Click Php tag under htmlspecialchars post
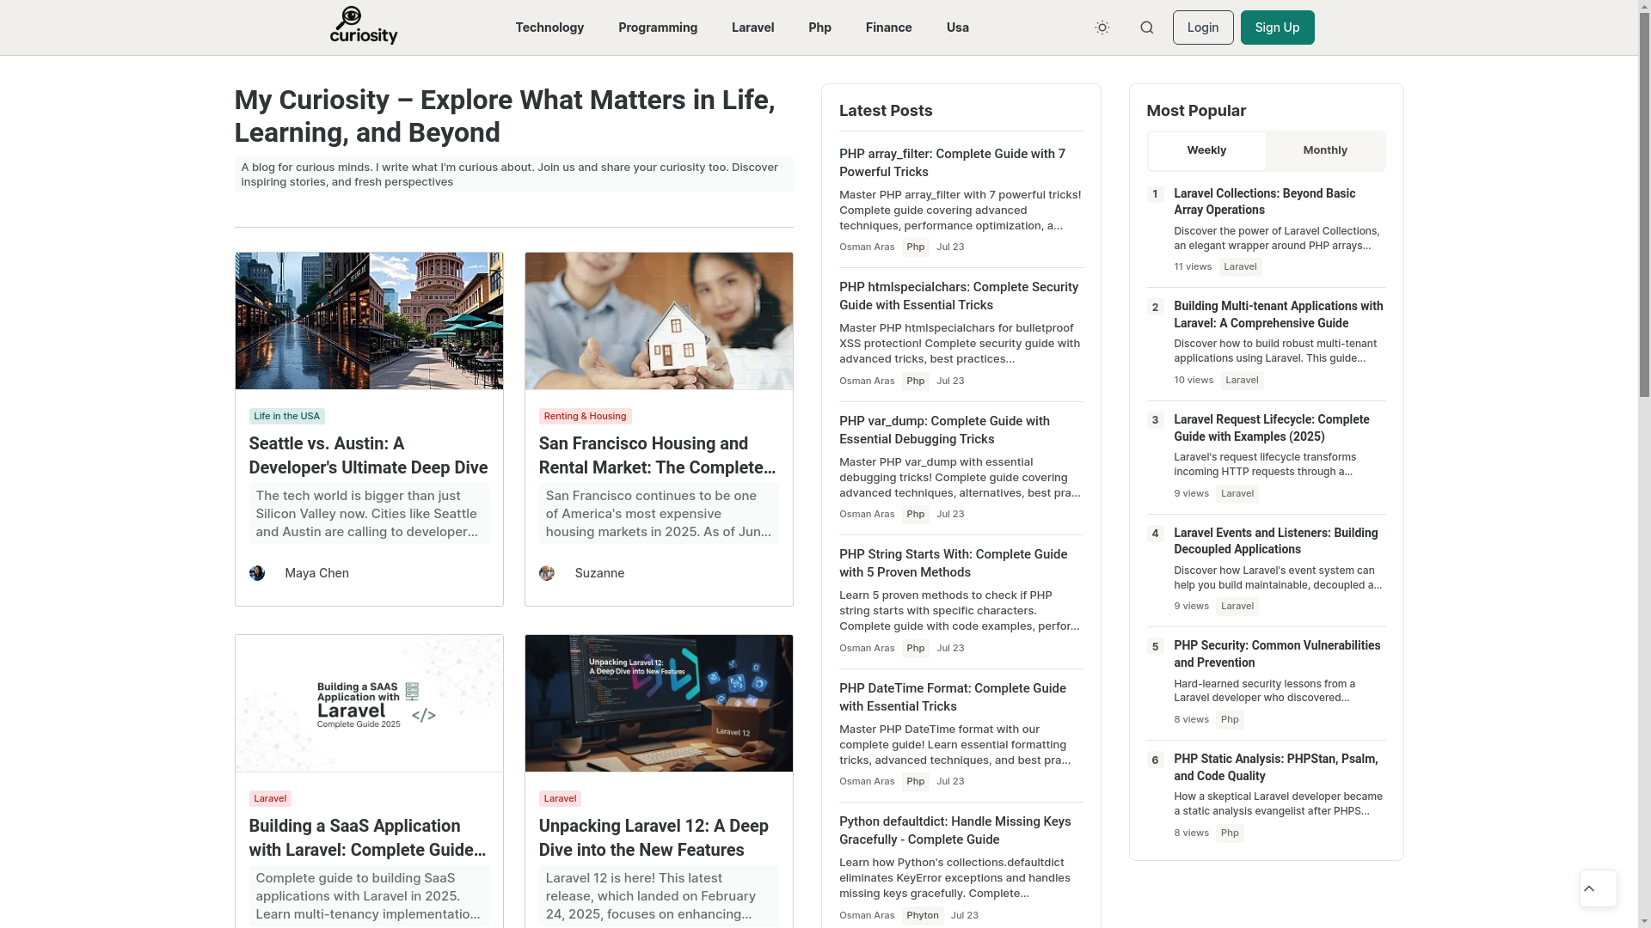1651x928 pixels. tap(915, 382)
